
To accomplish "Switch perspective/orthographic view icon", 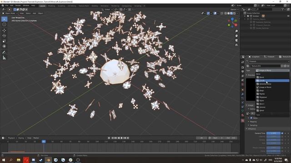I will 236,45.
